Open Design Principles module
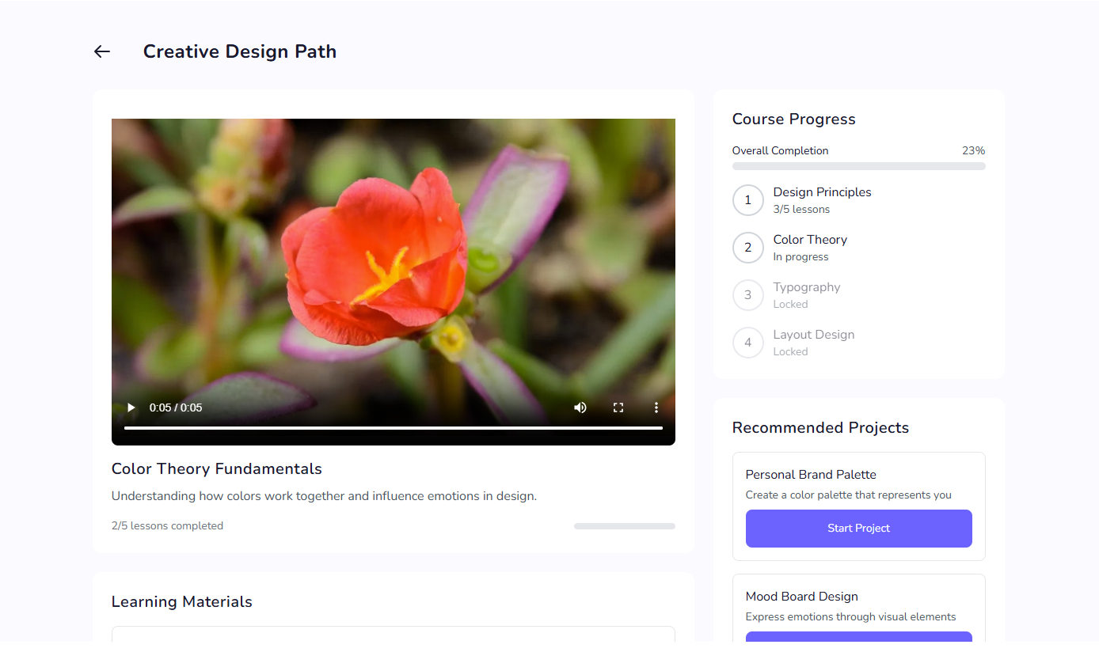Viewport: 1099px width, 671px height. [x=822, y=192]
